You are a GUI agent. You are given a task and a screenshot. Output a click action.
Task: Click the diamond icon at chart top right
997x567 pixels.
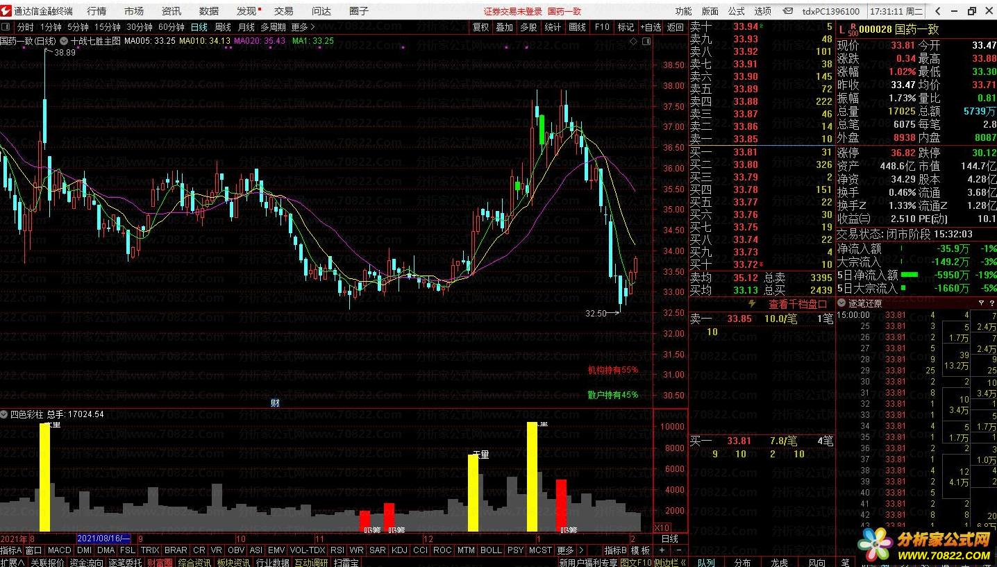(633, 42)
